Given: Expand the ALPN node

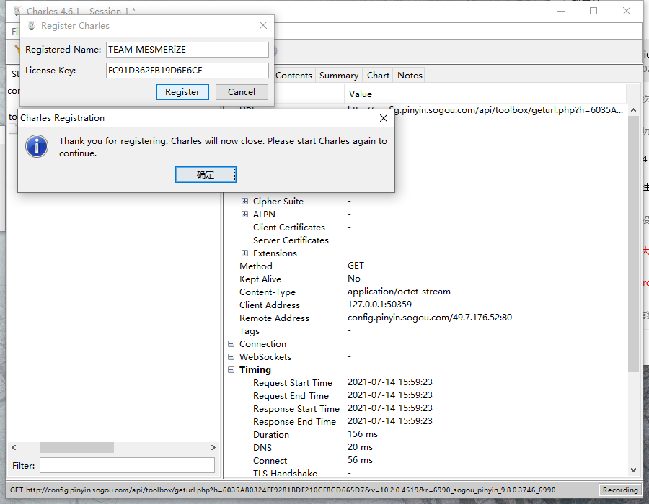Looking at the screenshot, I should (244, 214).
